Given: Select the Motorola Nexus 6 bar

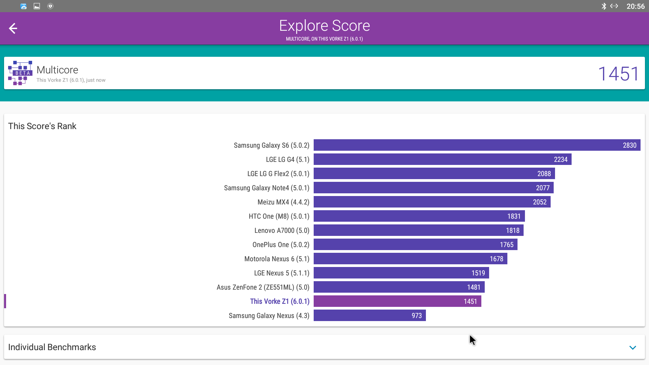Looking at the screenshot, I should tap(410, 259).
